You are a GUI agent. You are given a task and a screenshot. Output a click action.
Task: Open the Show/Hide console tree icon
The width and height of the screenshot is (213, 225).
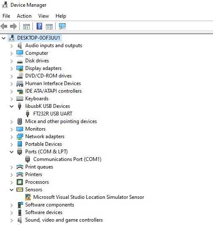click(x=27, y=27)
